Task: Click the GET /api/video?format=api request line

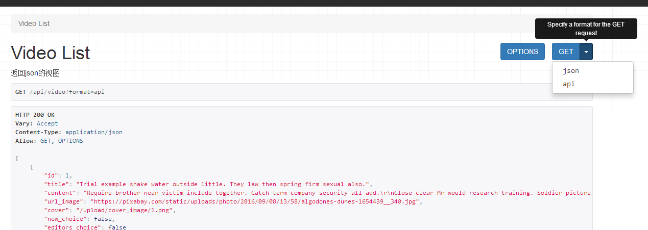Action: pyautogui.click(x=60, y=92)
